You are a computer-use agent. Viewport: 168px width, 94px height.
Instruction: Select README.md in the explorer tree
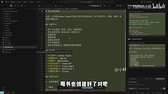(9, 47)
